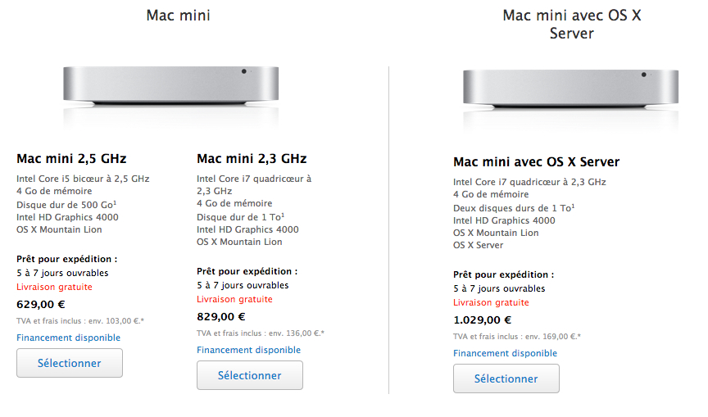The height and width of the screenshot is (417, 708).
Task: Click the top Mac mini avec OS X Server heading
Action: click(572, 25)
